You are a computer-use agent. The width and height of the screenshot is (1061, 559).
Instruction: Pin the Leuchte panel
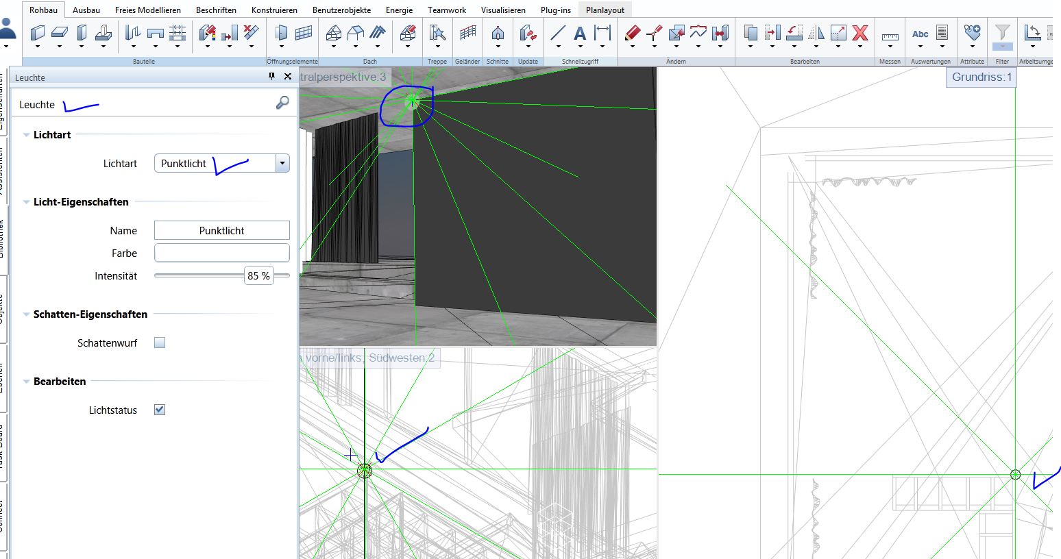pos(271,77)
